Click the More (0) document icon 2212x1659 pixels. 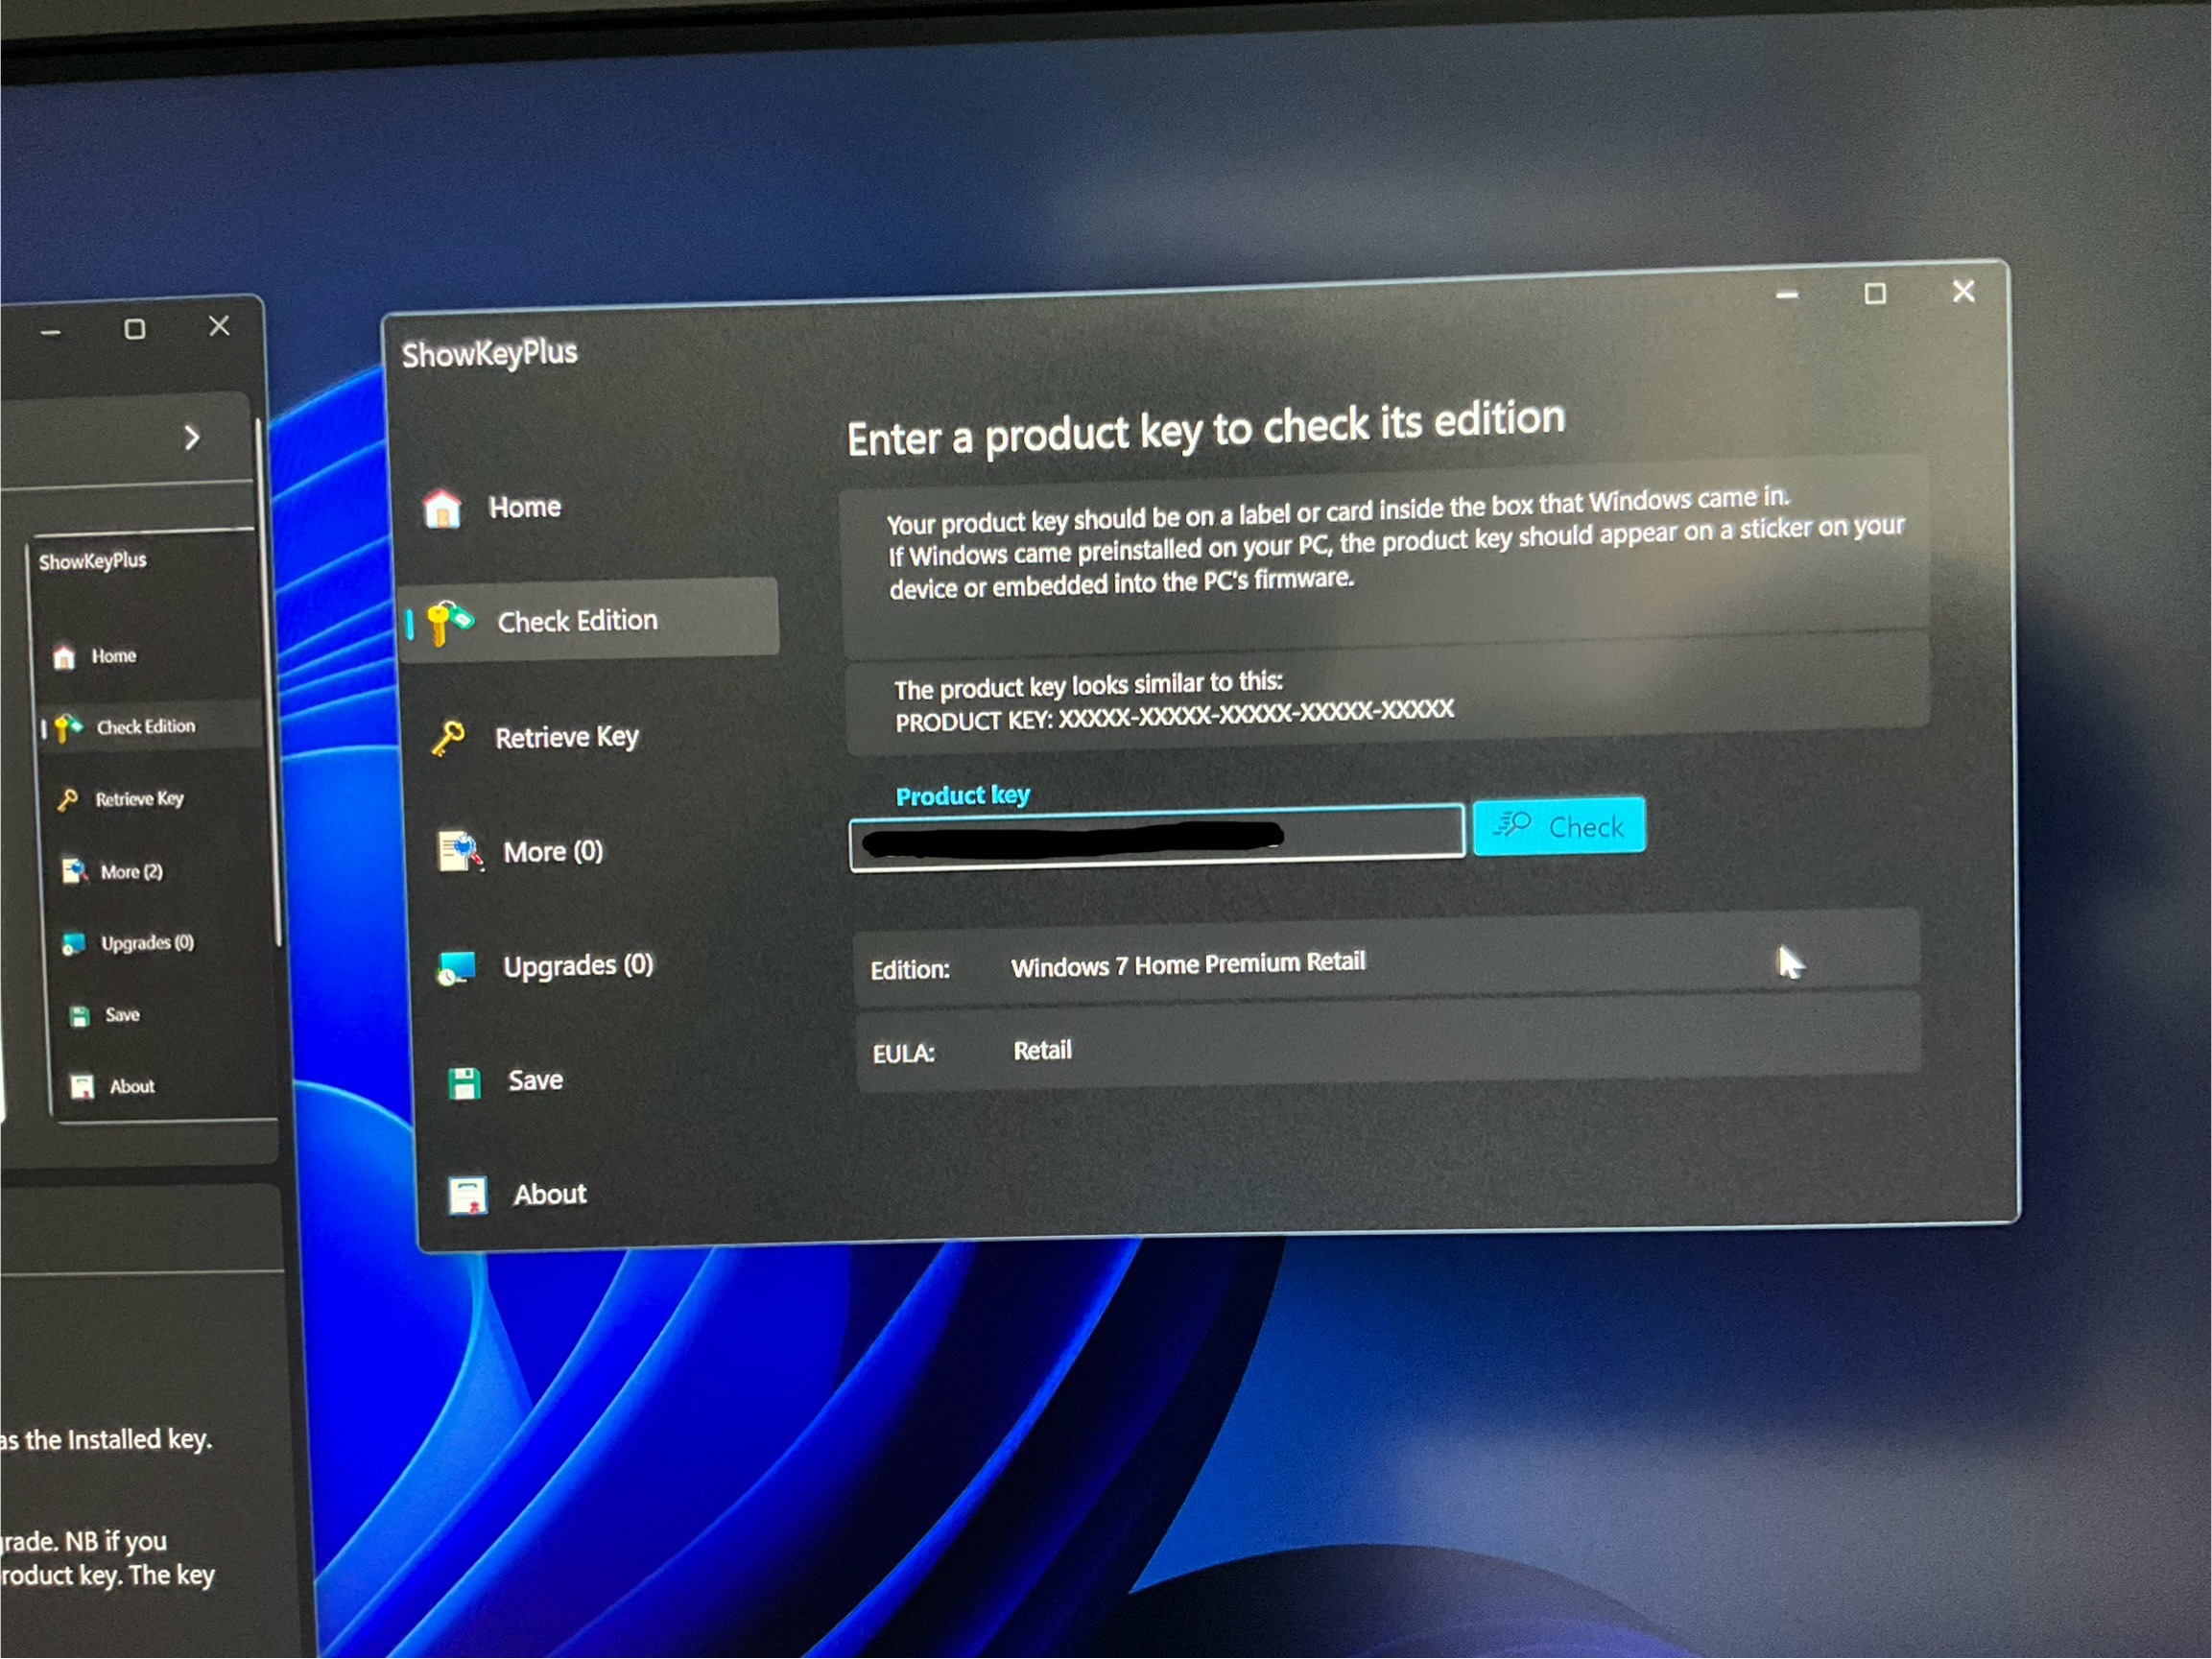pyautogui.click(x=460, y=852)
